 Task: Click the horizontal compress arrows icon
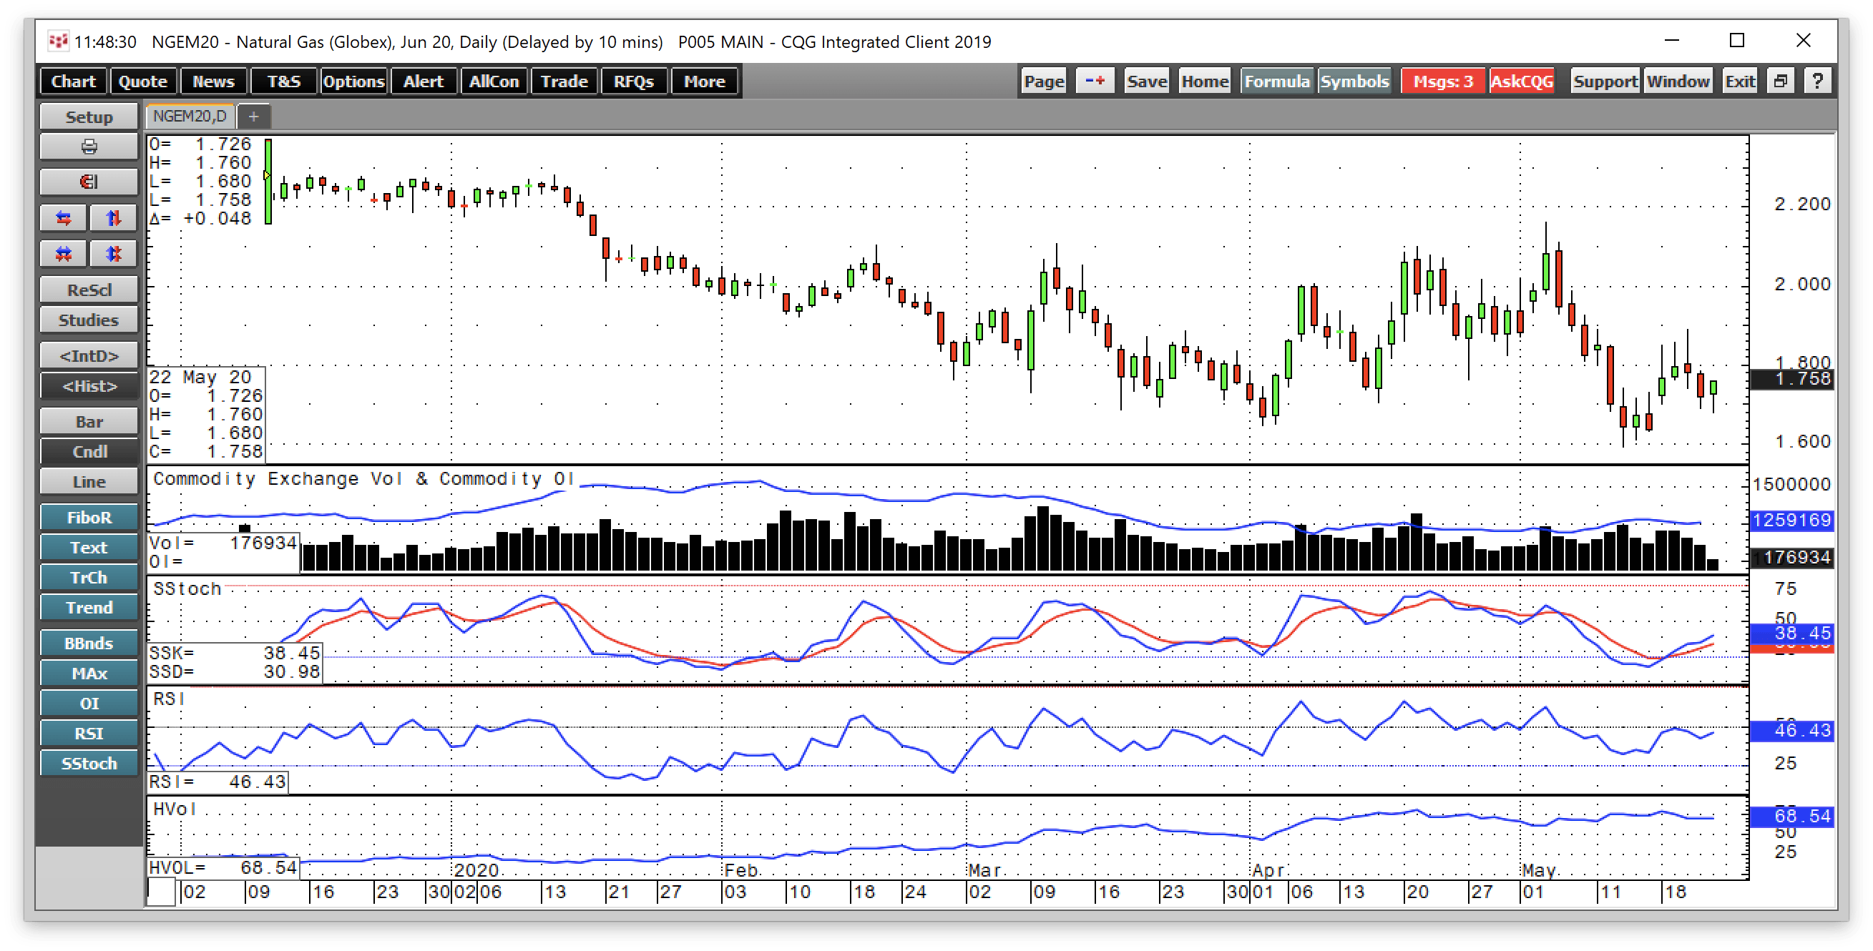point(64,254)
